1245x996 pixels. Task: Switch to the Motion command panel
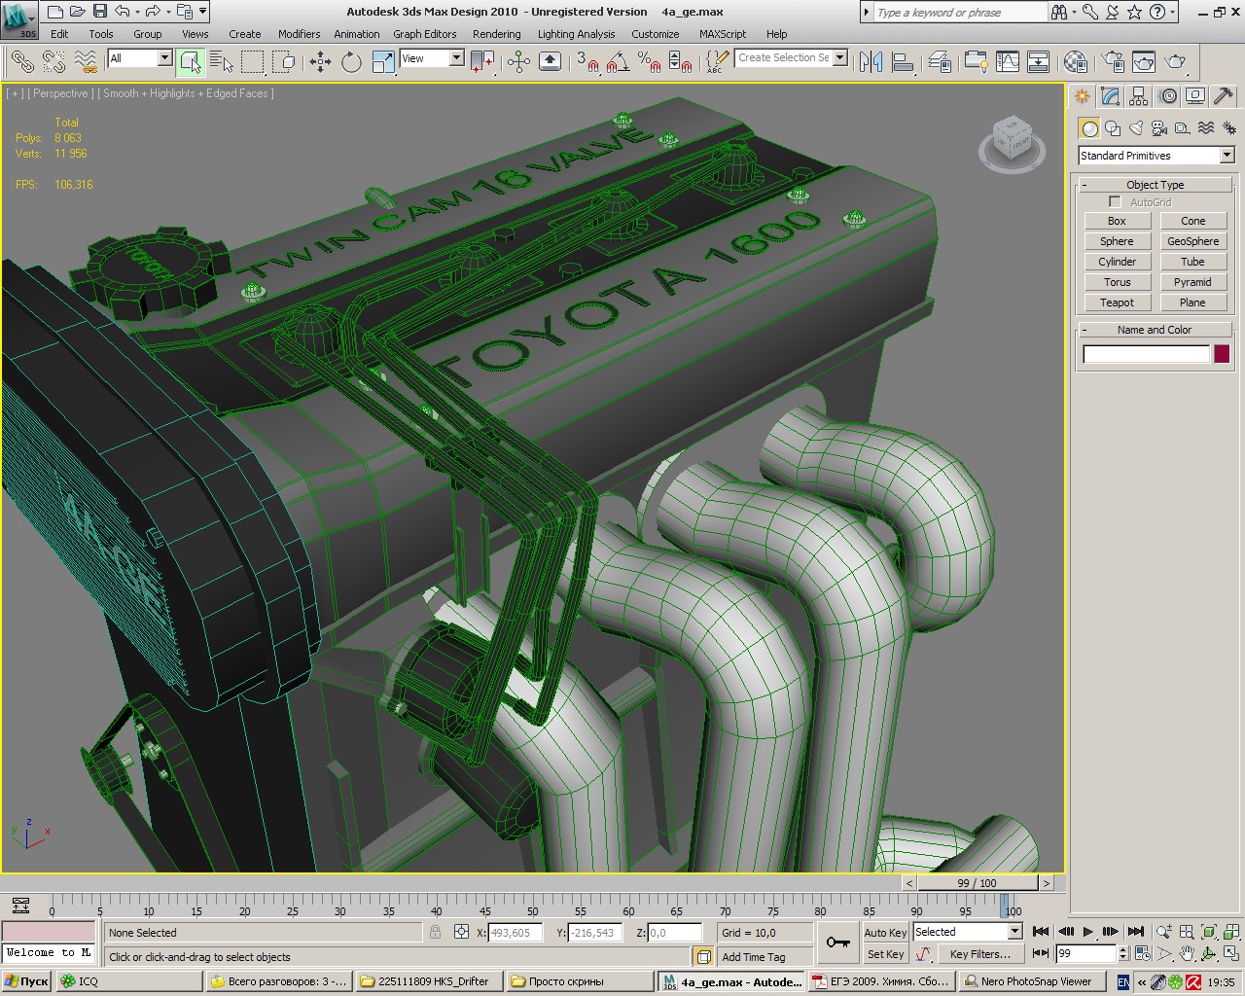(x=1167, y=96)
